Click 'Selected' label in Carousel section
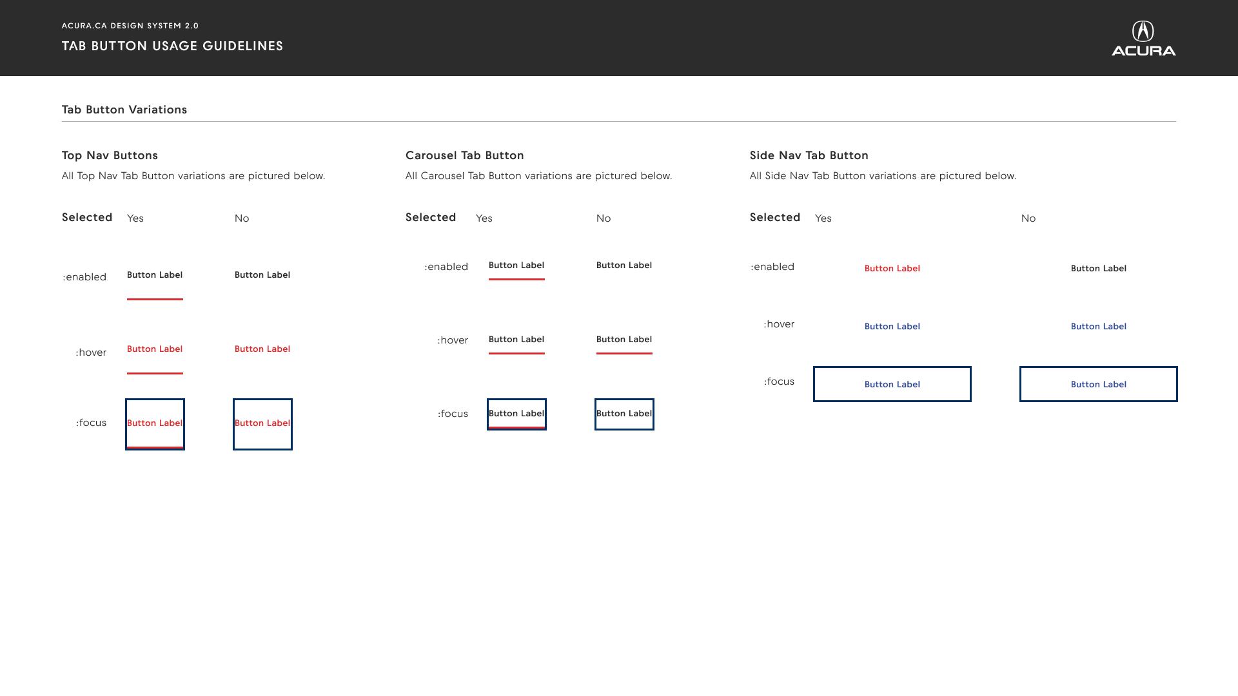Screen dimensions: 1238x696 click(431, 217)
